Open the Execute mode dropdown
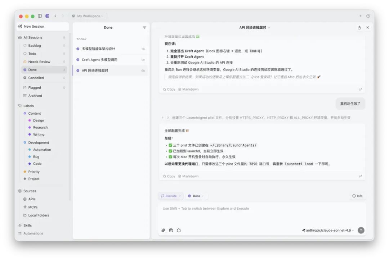Screen dimensions: 389x260 point(171,196)
